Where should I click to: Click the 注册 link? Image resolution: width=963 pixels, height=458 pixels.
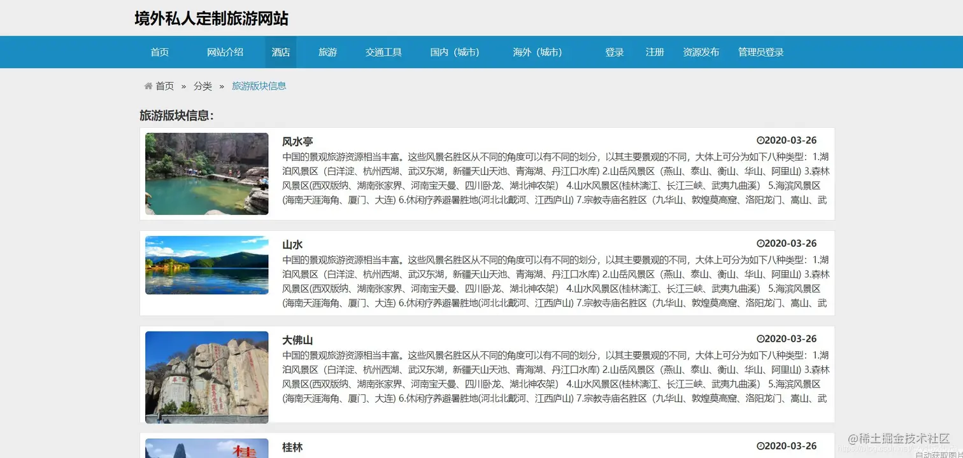pos(655,52)
